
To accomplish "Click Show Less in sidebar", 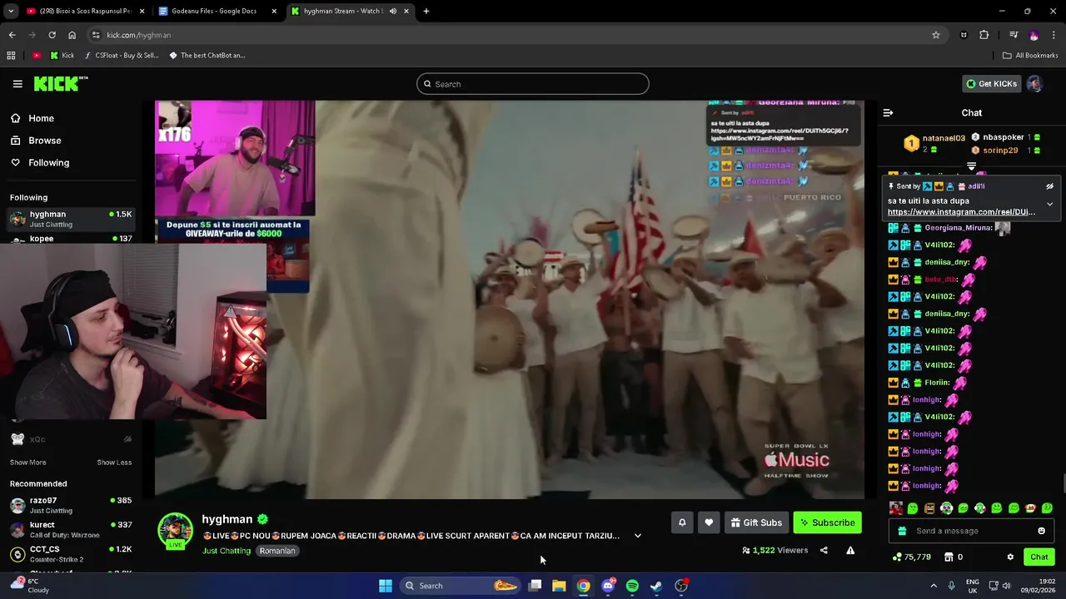I will click(114, 463).
